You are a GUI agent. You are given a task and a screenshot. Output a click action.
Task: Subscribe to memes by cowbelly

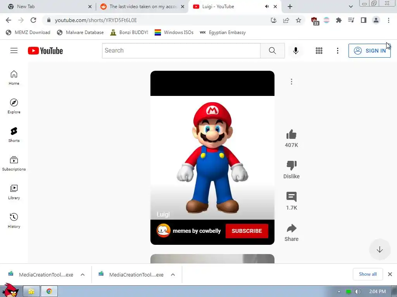point(247,231)
